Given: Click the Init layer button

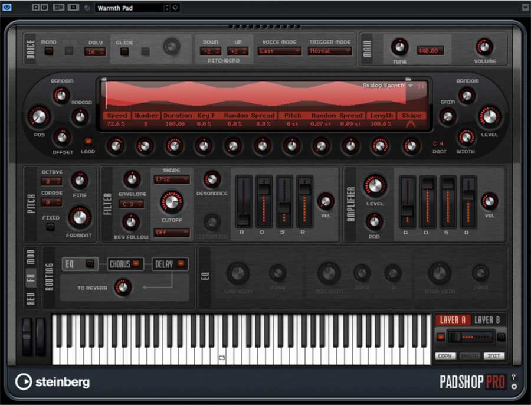Looking at the screenshot, I should [x=494, y=355].
